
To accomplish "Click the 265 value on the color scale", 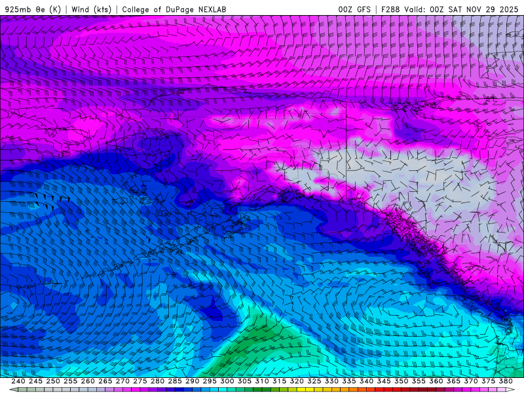I will [105, 381].
